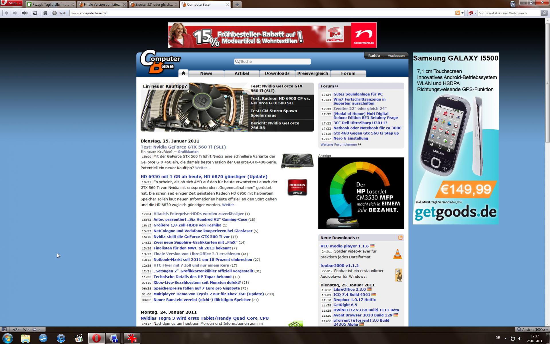This screenshot has width=550, height=344.
Task: Click the clock showing 17:37
Action: 535,336
